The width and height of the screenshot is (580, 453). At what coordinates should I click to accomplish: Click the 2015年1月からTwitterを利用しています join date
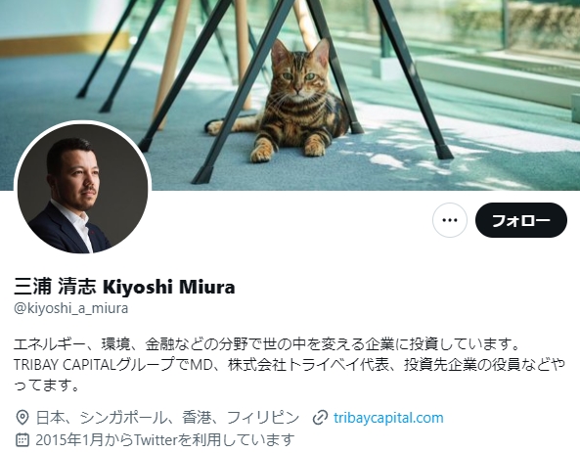click(165, 439)
